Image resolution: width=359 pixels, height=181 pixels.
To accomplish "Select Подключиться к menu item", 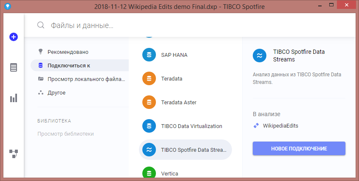I will pyautogui.click(x=80, y=66).
